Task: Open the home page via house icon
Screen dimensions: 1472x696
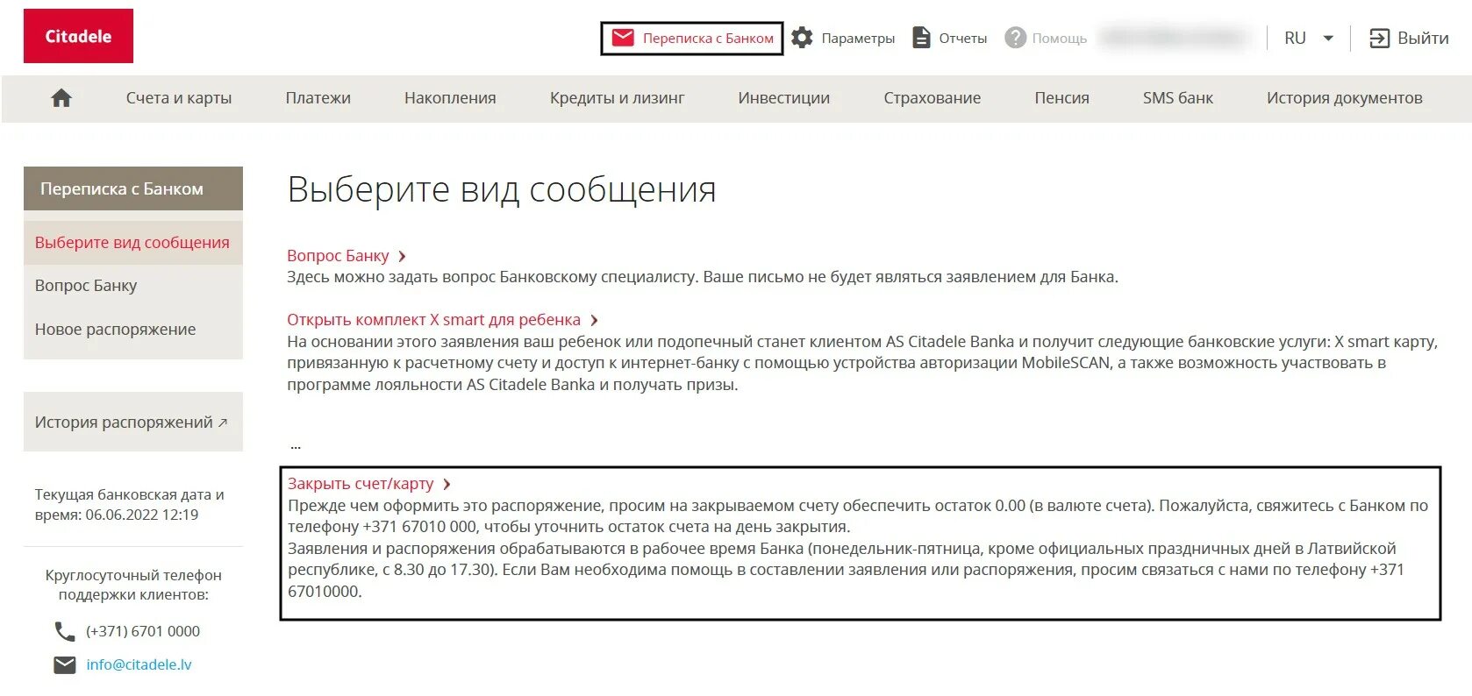Action: point(61,98)
